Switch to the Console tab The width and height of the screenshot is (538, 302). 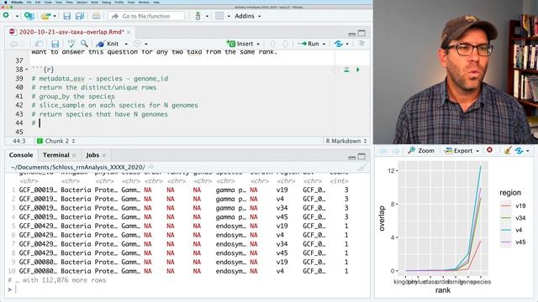[21, 155]
